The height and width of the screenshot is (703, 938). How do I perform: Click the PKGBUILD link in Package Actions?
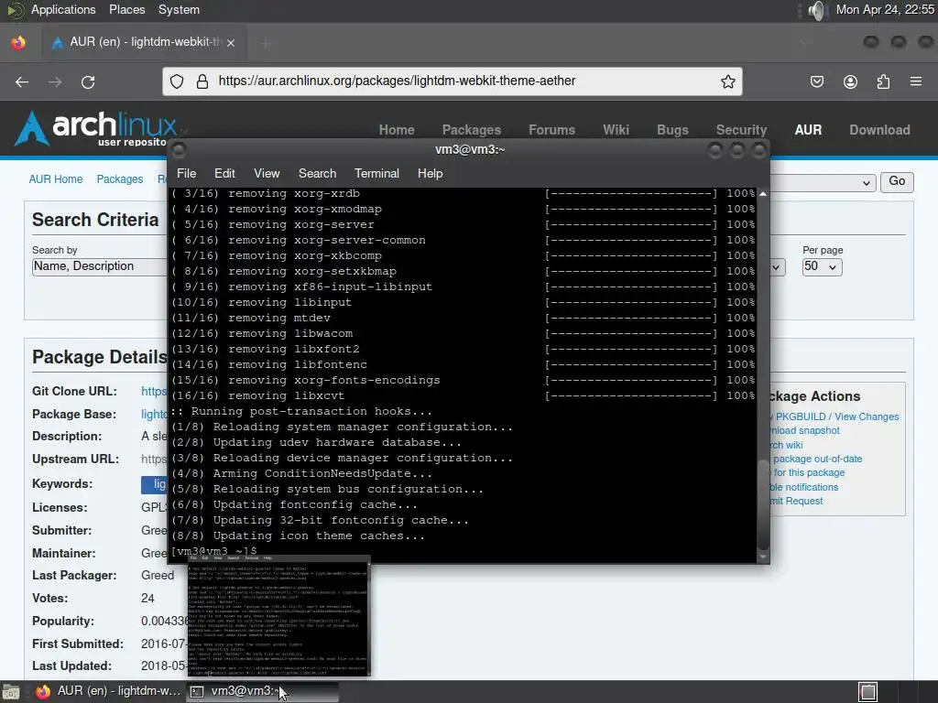(x=799, y=416)
